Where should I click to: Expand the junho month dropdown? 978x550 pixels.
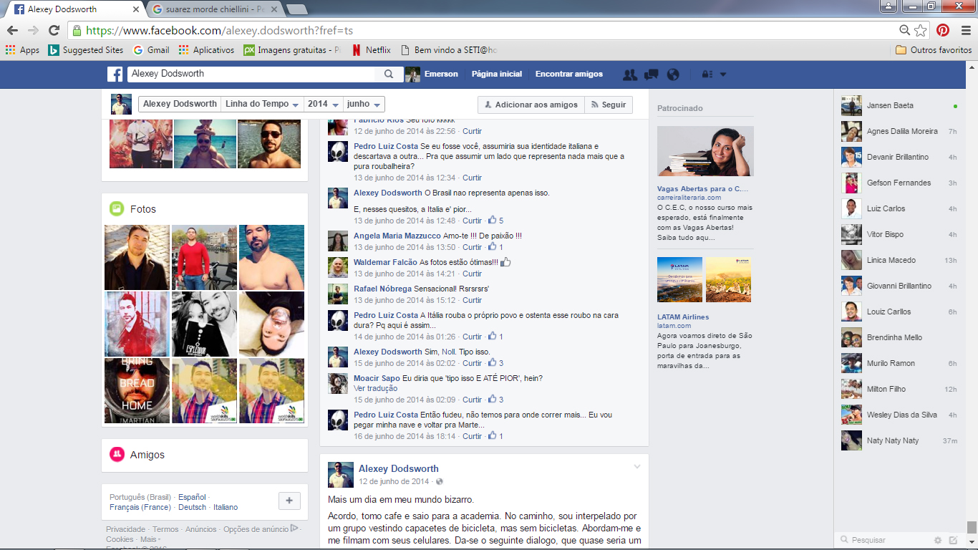coord(364,104)
